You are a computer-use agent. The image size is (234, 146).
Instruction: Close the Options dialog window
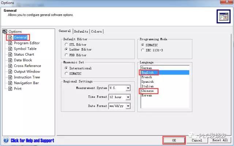click(x=227, y=2)
